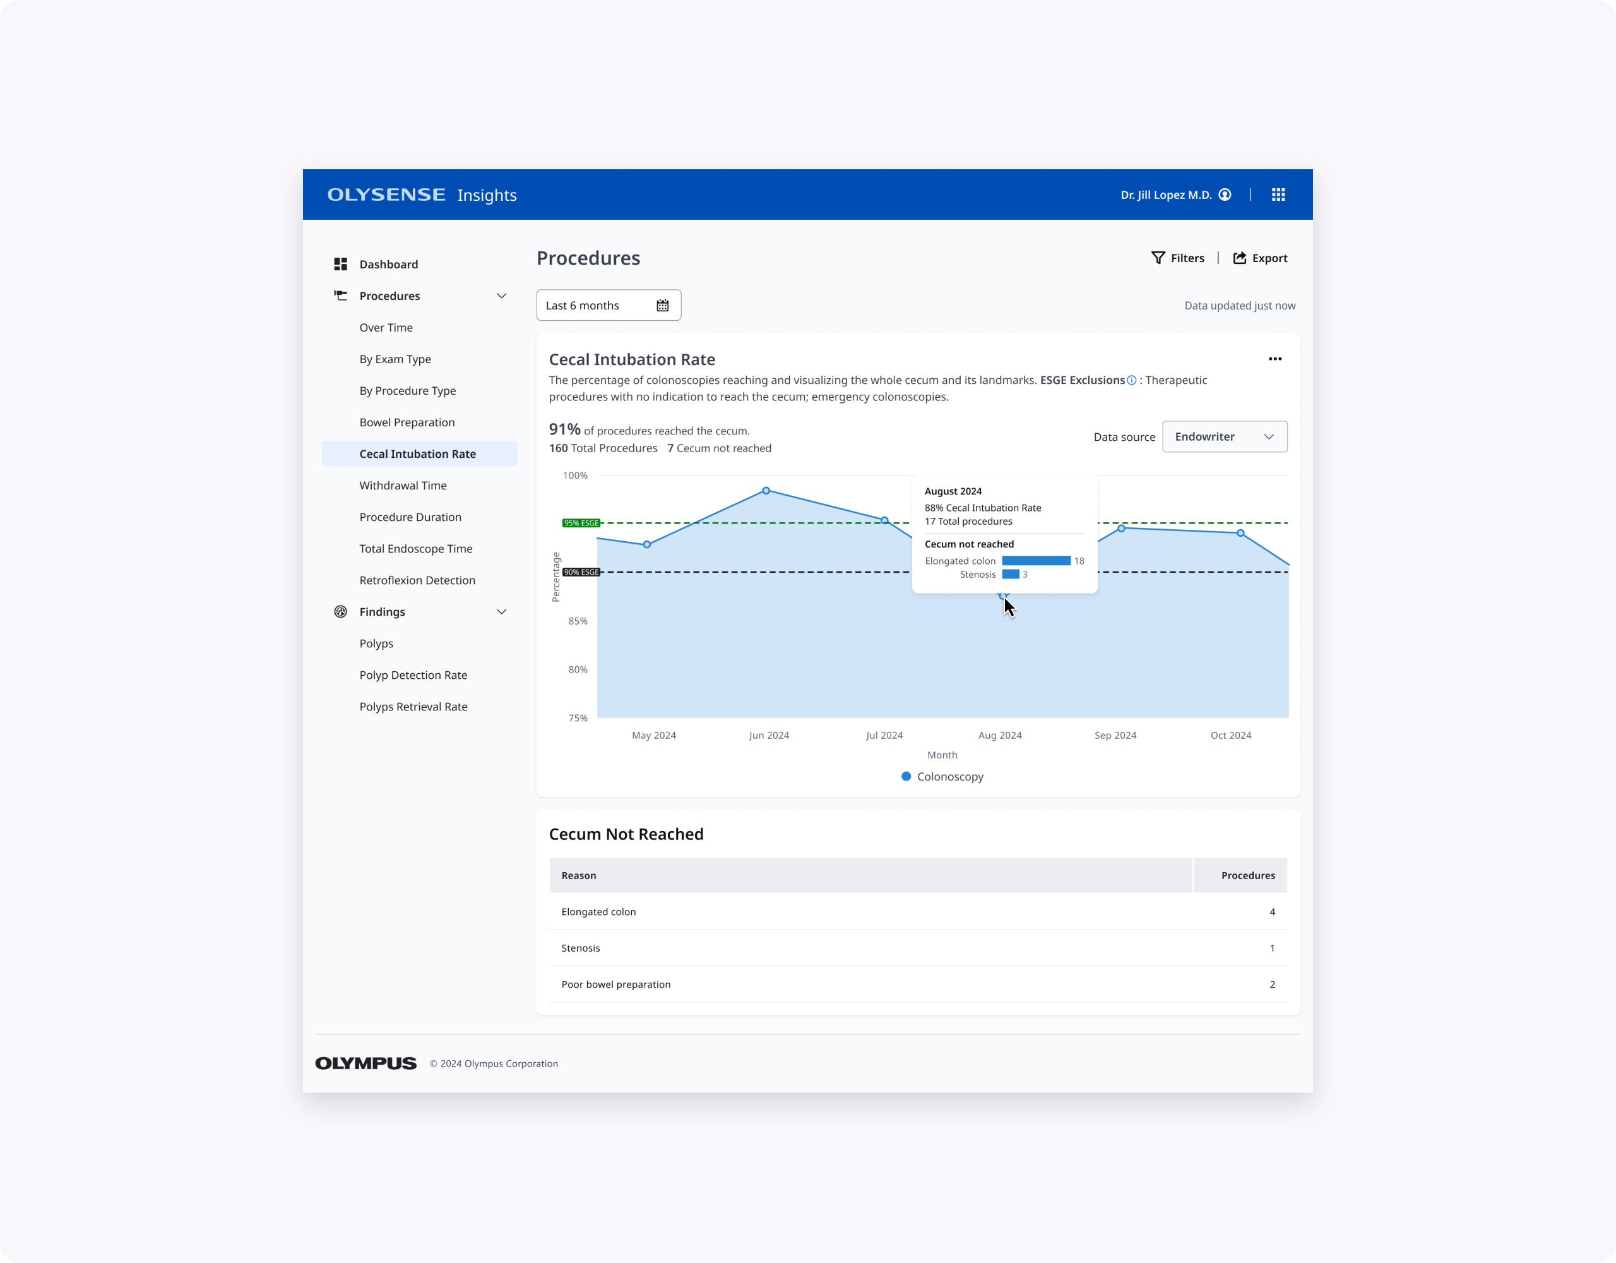Click the June 2024 data point
Image resolution: width=1616 pixels, height=1263 pixels.
pyautogui.click(x=766, y=491)
